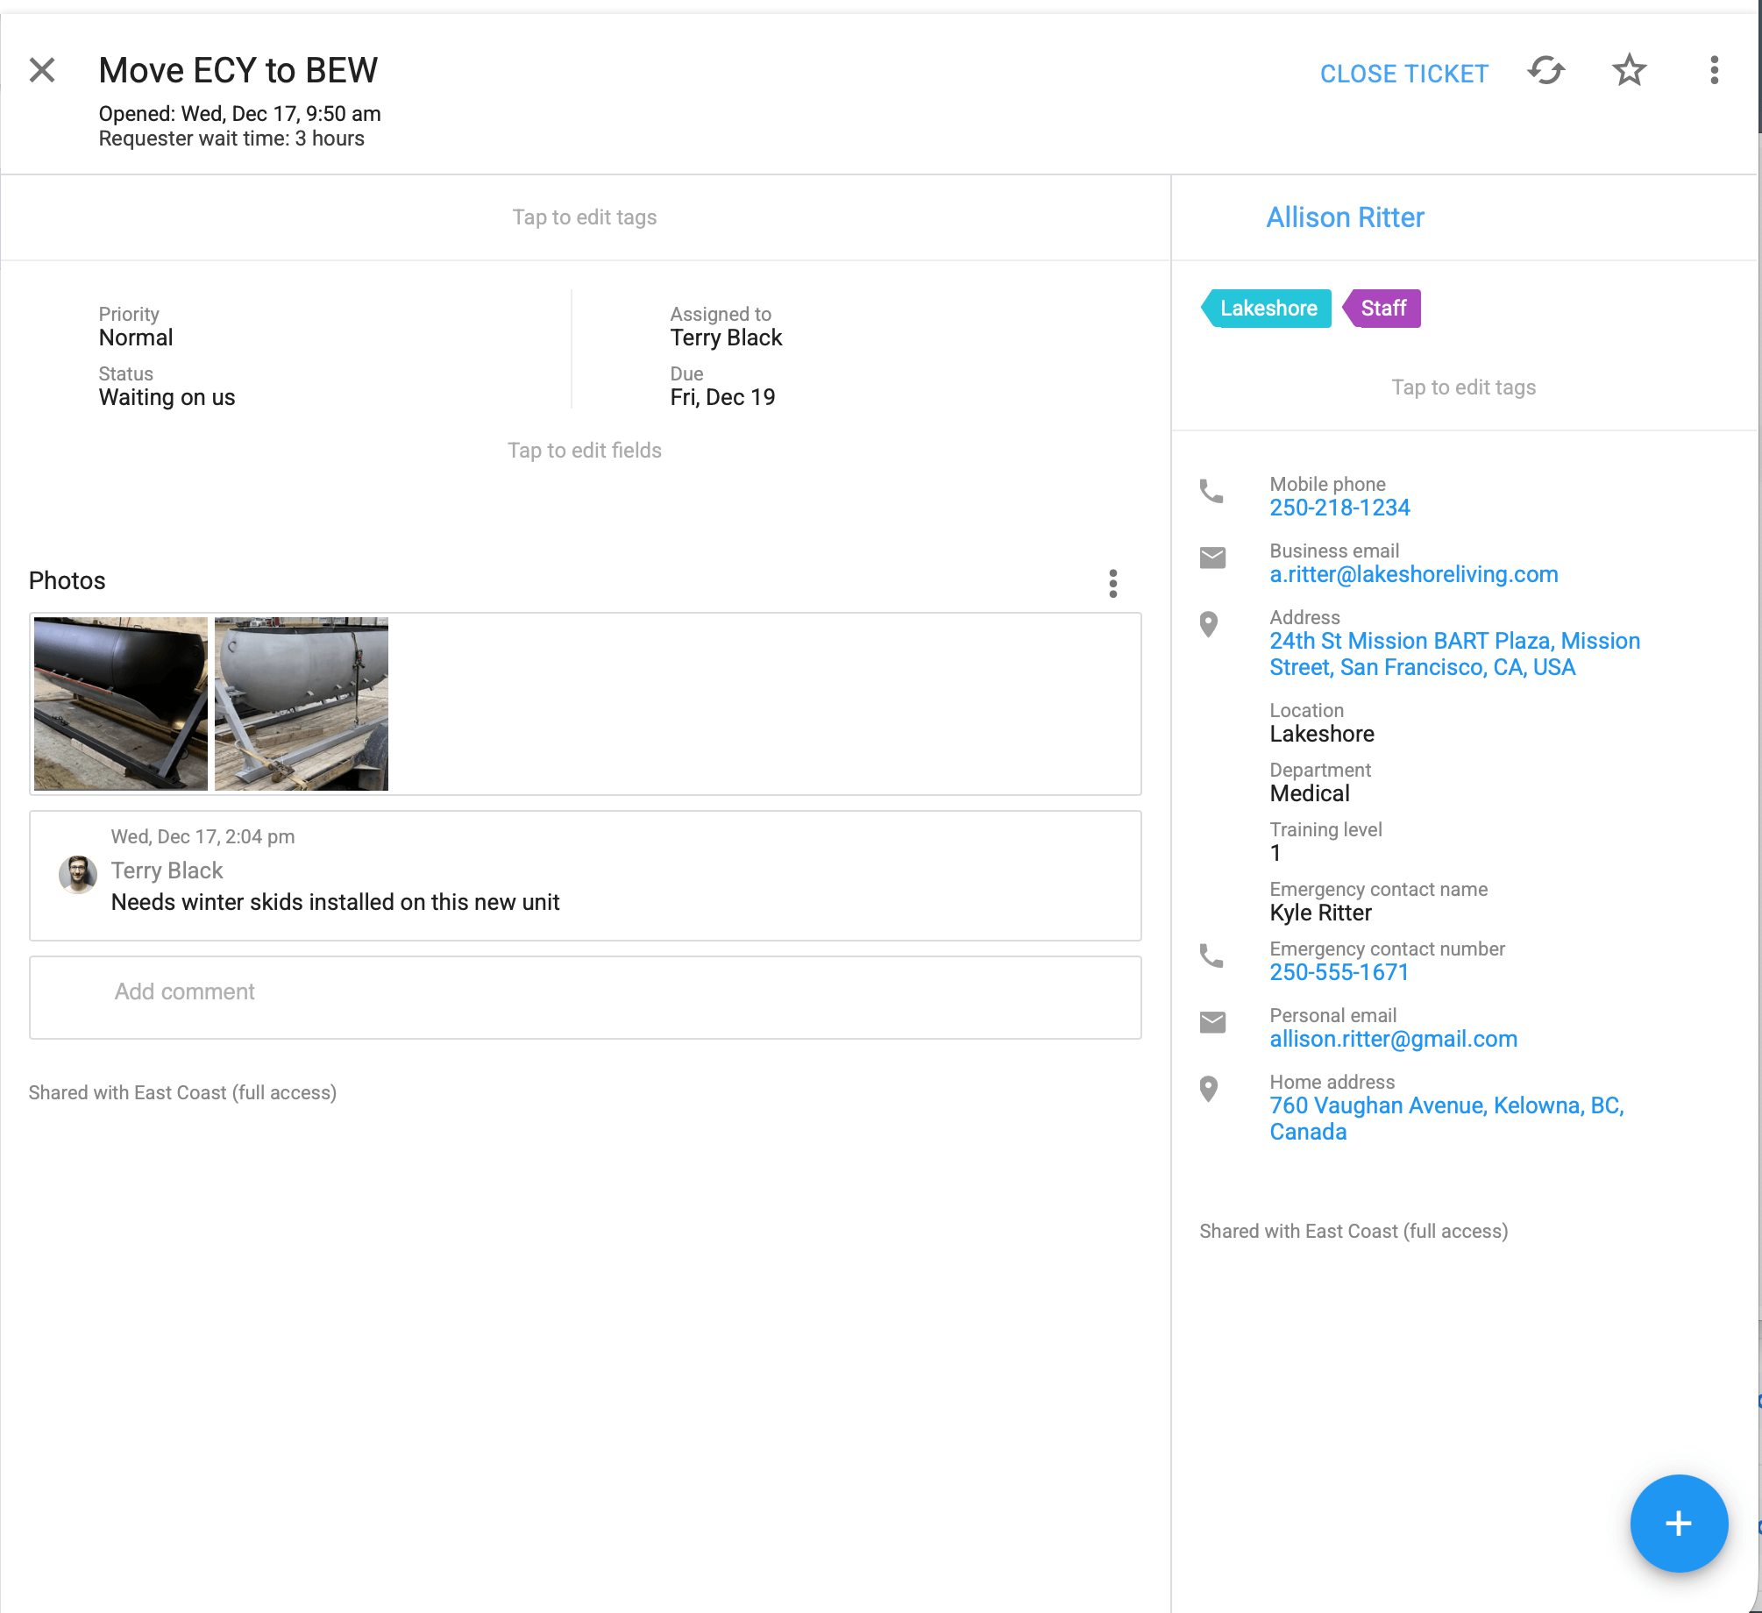The height and width of the screenshot is (1613, 1762).
Task: Open Allison Ritter's profile link
Action: [x=1345, y=217]
